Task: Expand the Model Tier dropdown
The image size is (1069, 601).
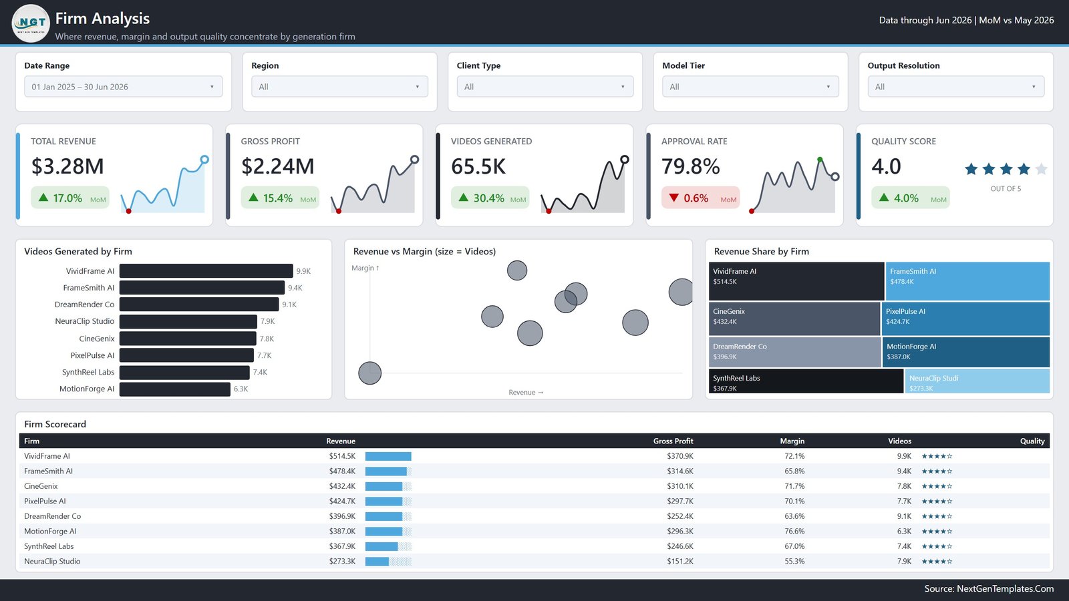Action: 750,87
